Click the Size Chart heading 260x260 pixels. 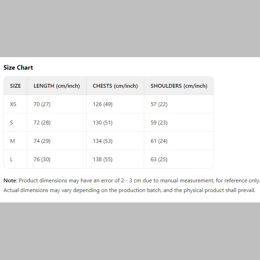[18, 68]
